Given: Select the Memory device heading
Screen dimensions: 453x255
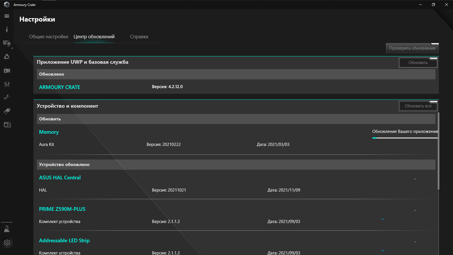Looking at the screenshot, I should (49, 132).
